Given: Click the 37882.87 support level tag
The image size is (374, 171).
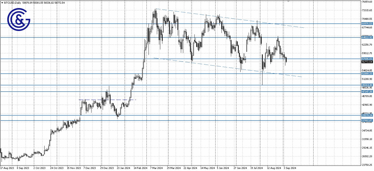Looking at the screenshot, I should [x=367, y=120].
